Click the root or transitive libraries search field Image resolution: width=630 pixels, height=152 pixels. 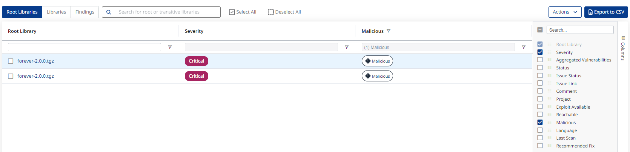166,12
